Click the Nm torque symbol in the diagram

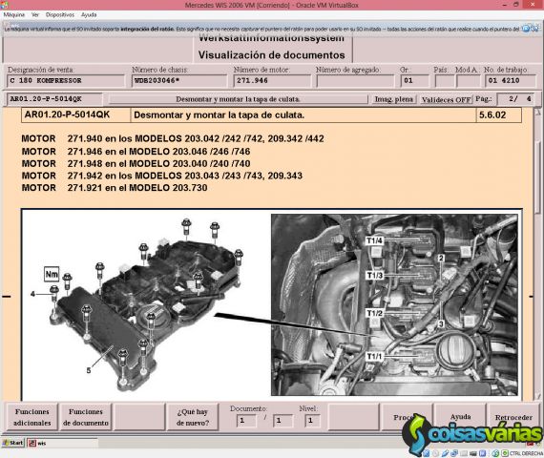coord(52,274)
